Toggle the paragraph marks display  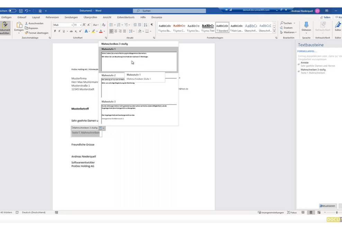(151, 25)
